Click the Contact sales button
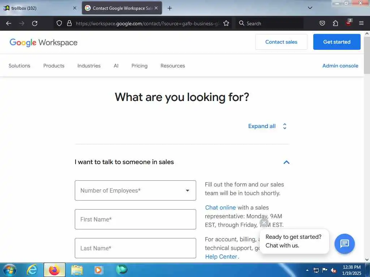 click(281, 42)
